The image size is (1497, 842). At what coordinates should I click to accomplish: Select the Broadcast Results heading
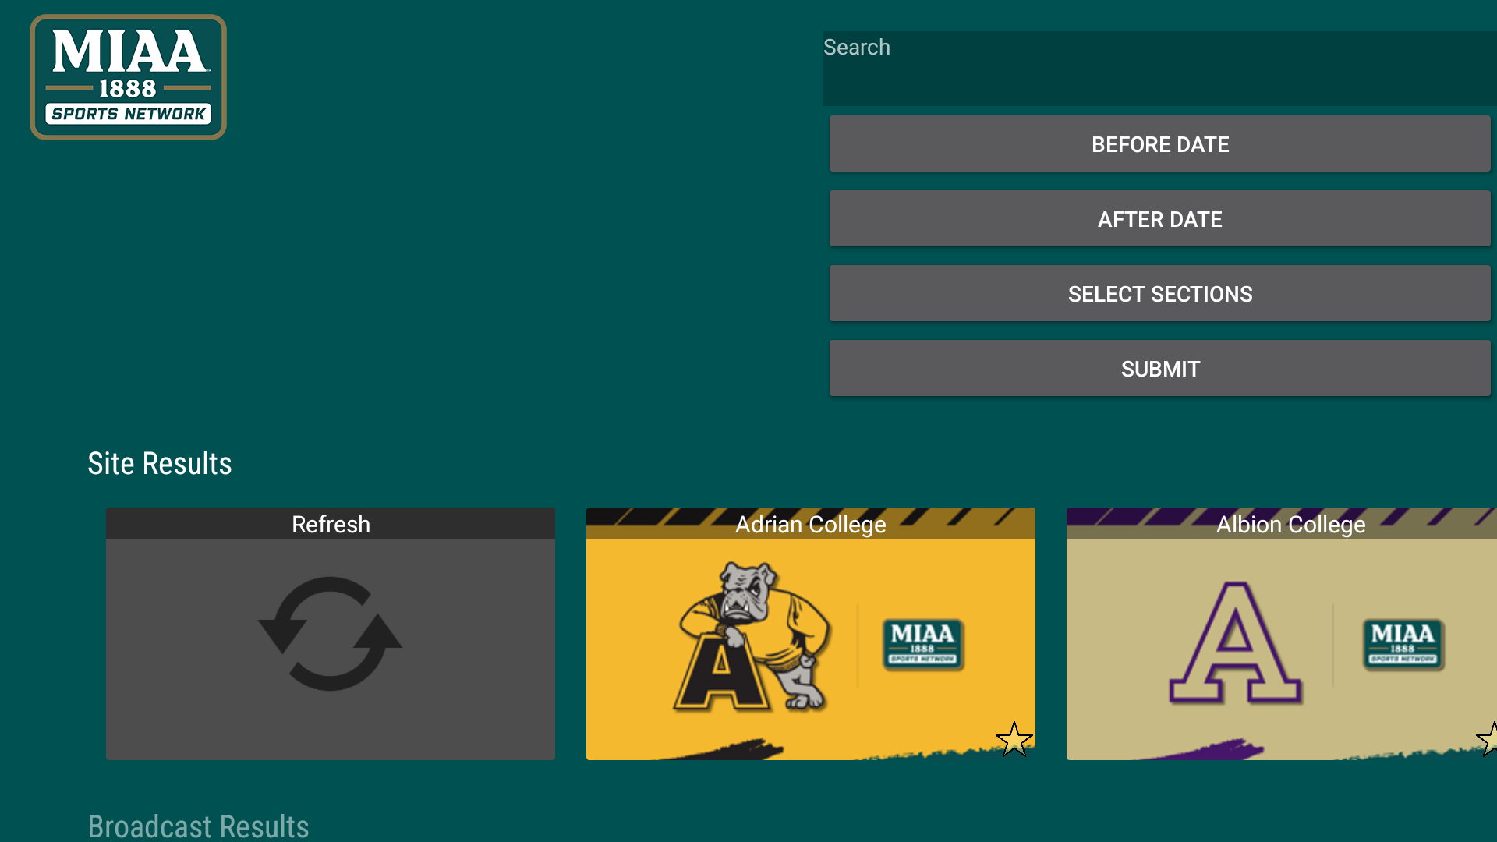[x=199, y=826]
